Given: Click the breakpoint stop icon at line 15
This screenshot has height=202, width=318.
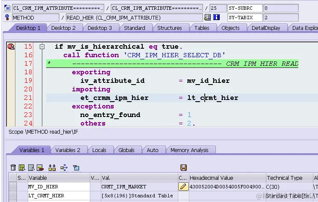Looking at the screenshot, I should (11, 47).
